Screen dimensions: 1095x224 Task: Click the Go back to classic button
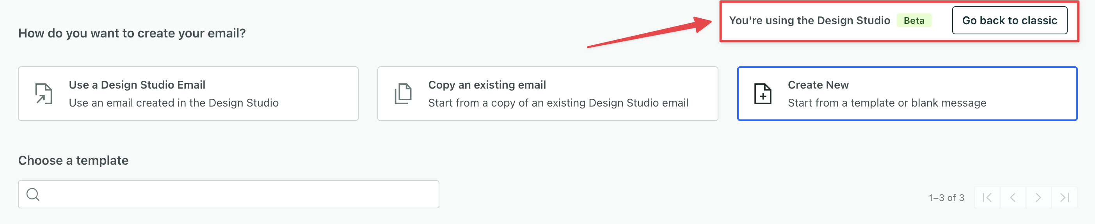[x=1009, y=20]
